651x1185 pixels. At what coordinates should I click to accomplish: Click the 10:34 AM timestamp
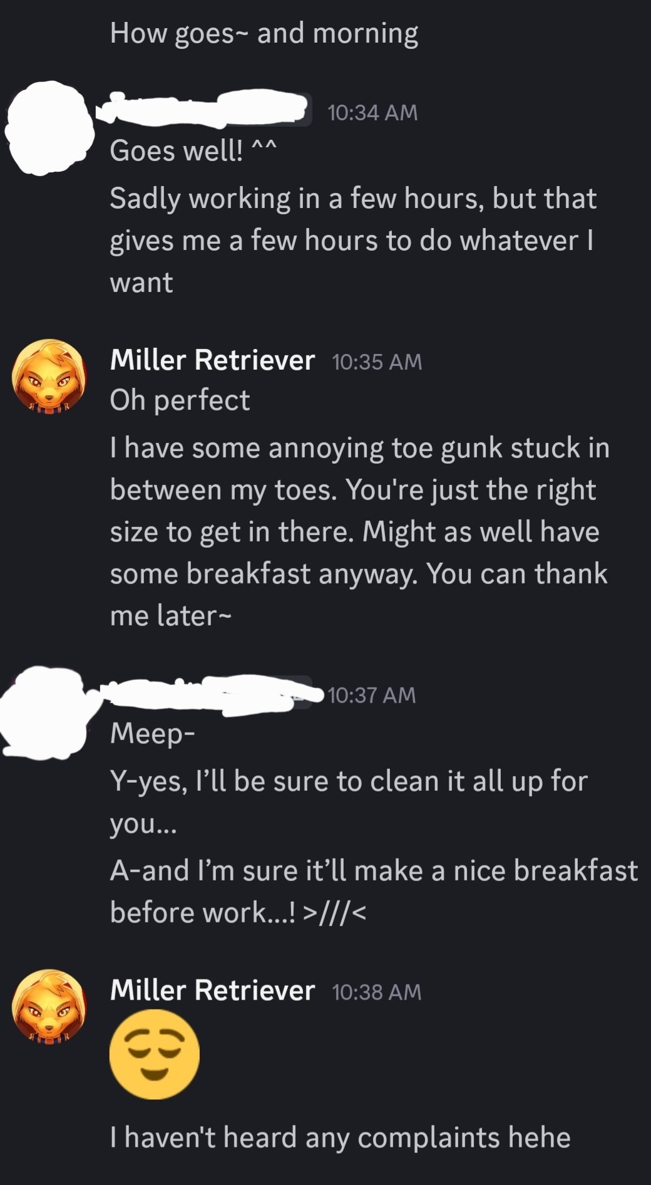pos(372,112)
